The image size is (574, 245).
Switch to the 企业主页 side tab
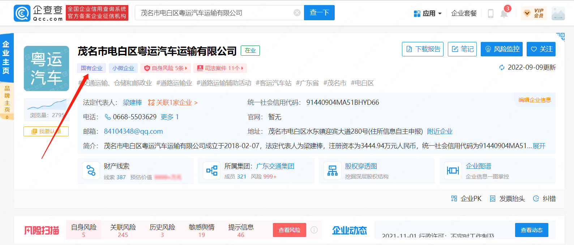click(6, 57)
